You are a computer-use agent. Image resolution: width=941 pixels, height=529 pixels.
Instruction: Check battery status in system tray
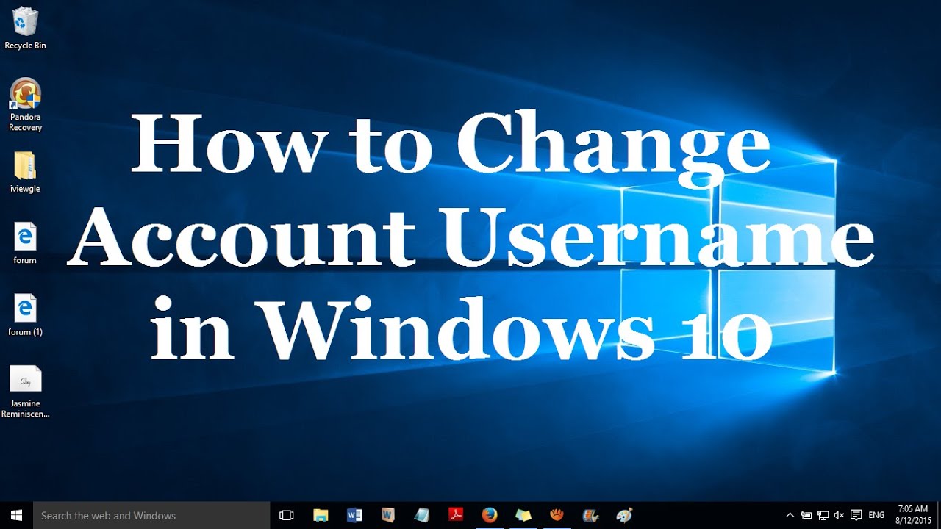806,515
